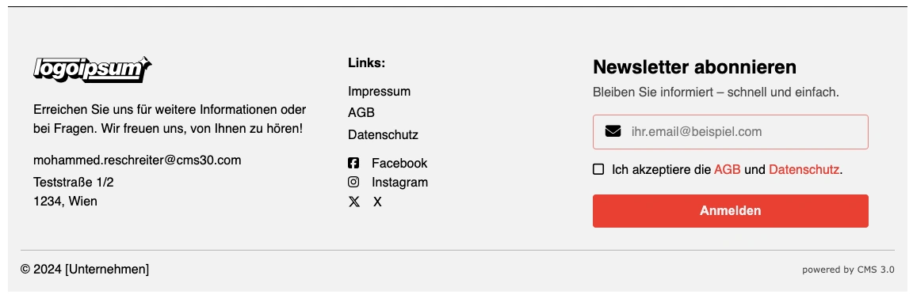913x298 pixels.
Task: Visit the Instagram text link
Action: point(400,183)
